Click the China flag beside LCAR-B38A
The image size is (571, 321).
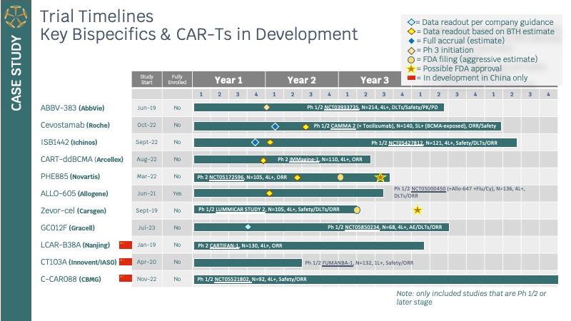(x=126, y=245)
